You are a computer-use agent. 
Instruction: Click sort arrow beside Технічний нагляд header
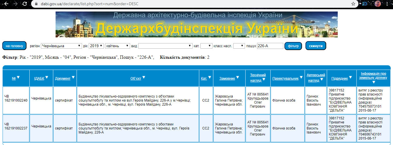264,80
